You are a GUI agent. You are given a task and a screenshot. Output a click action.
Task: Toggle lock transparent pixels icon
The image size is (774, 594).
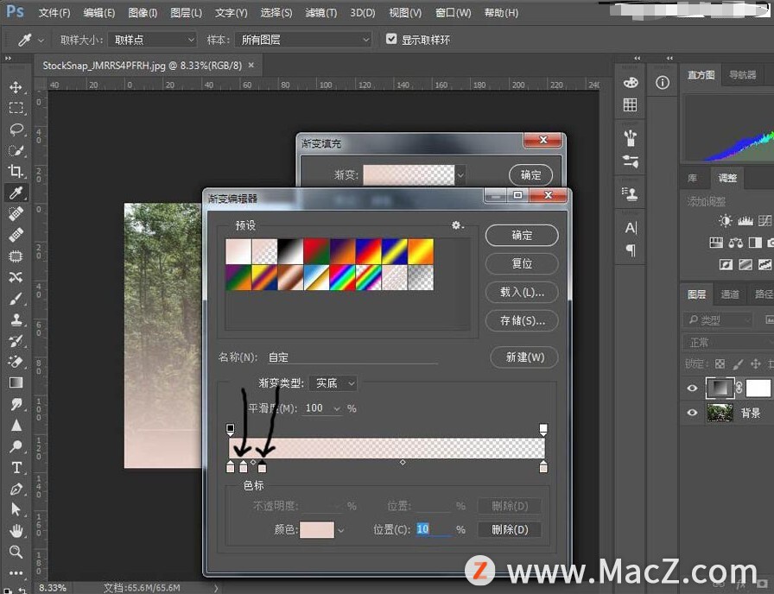pos(720,364)
